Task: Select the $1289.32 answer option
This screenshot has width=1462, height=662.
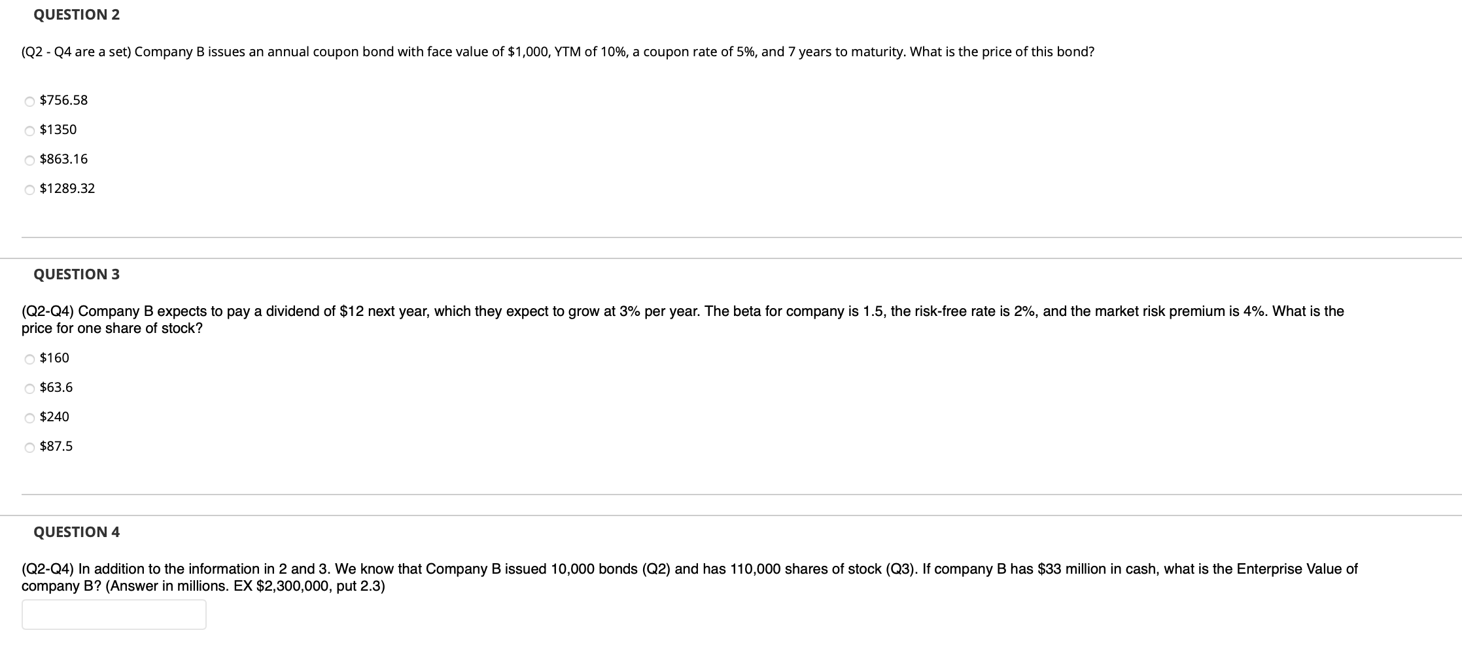Action: pyautogui.click(x=67, y=188)
